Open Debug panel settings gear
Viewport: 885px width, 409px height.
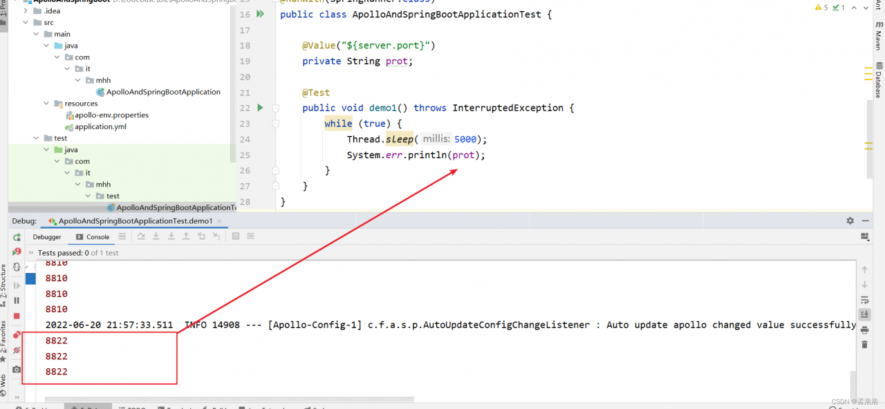850,220
